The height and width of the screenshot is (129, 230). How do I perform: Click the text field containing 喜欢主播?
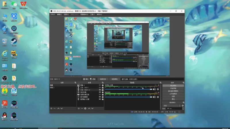(x=152, y=79)
